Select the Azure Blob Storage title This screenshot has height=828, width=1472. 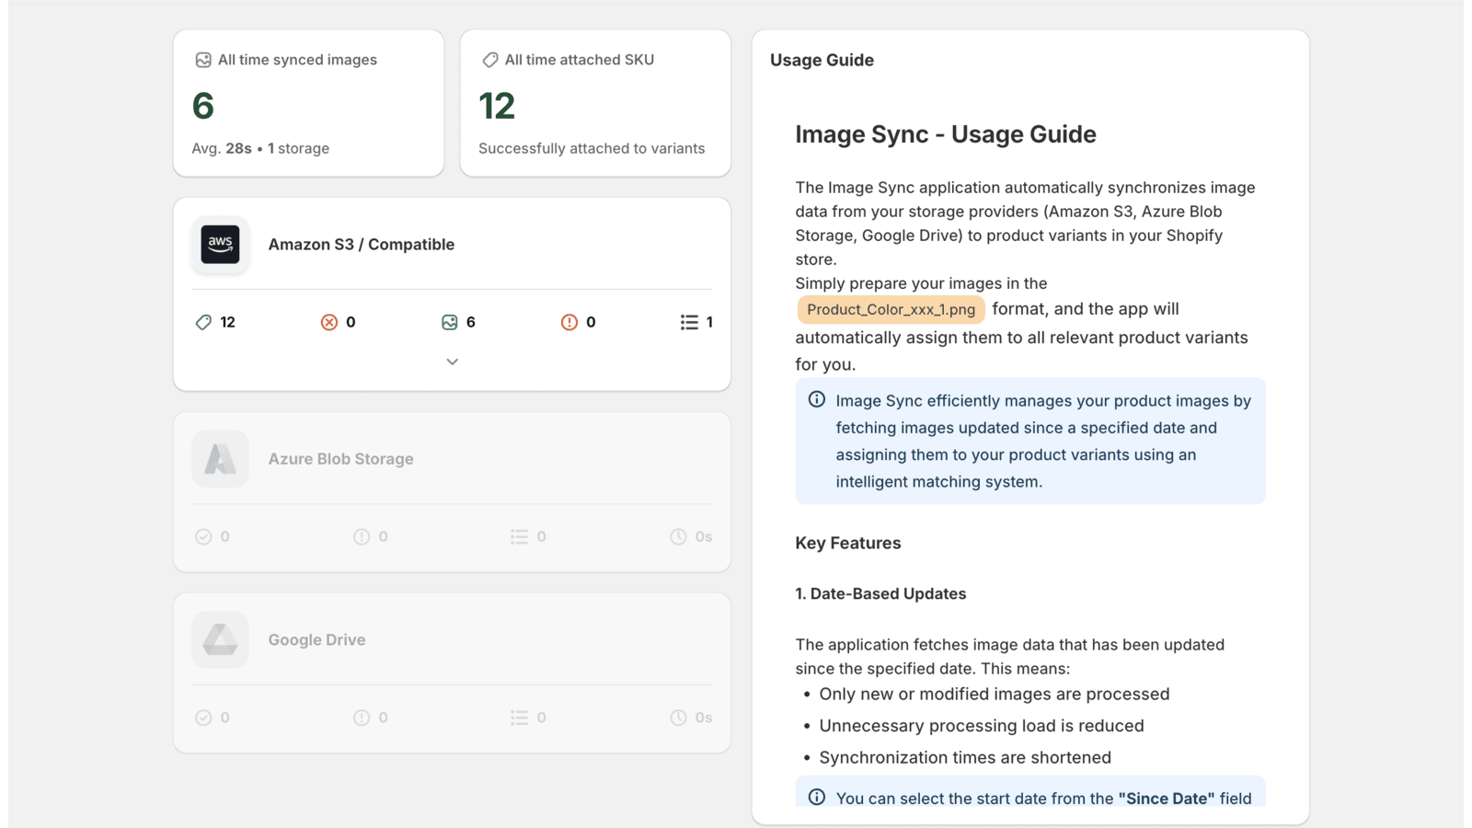click(x=340, y=459)
